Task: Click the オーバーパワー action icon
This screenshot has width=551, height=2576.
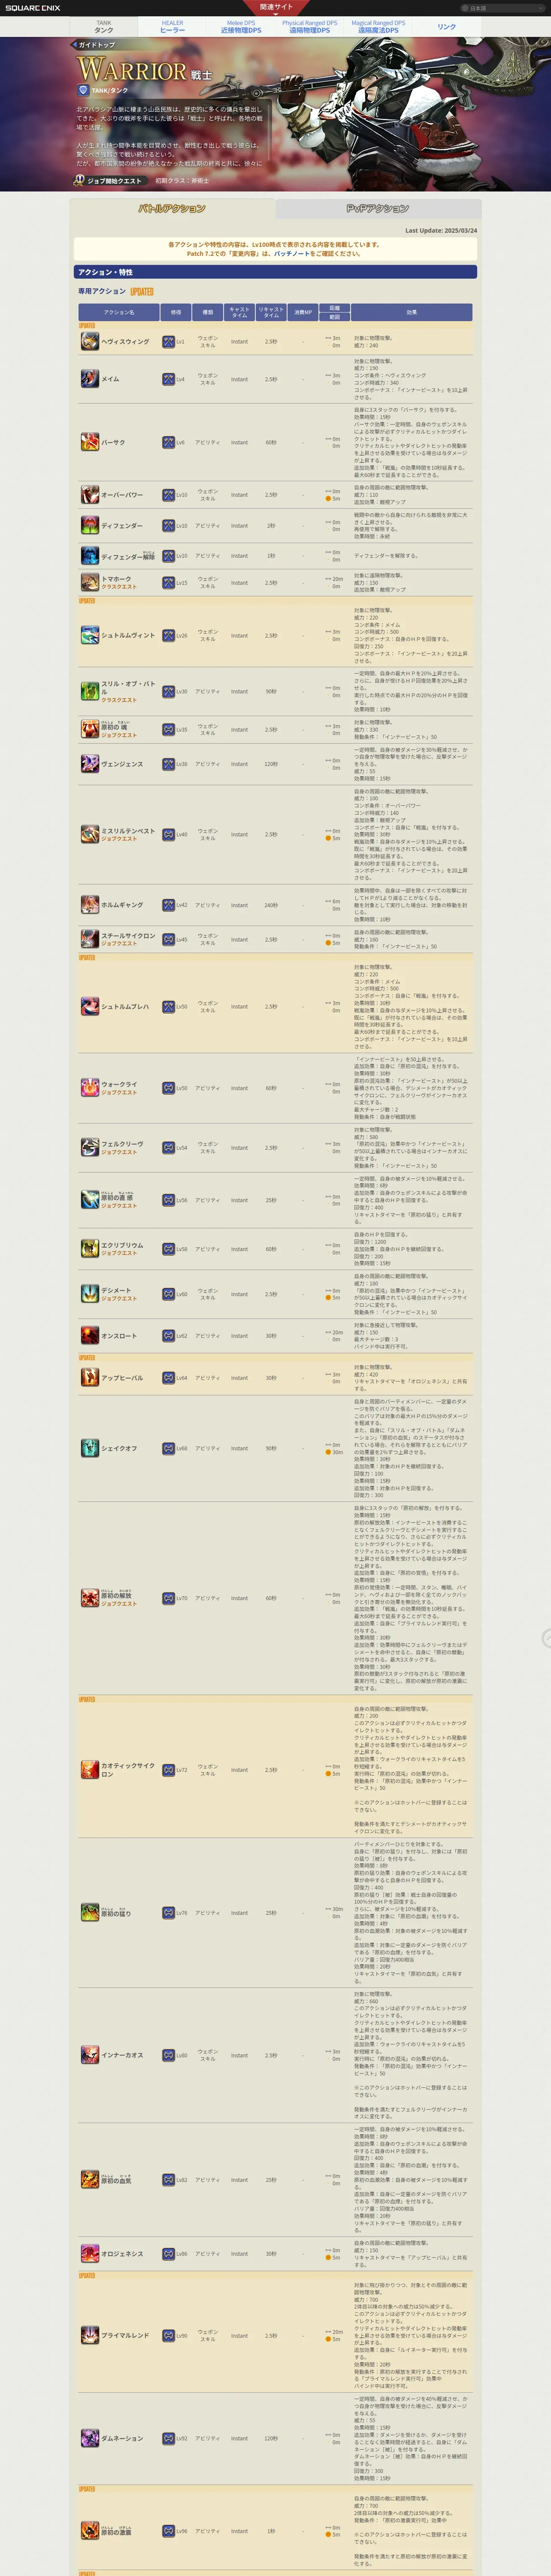Action: point(90,494)
